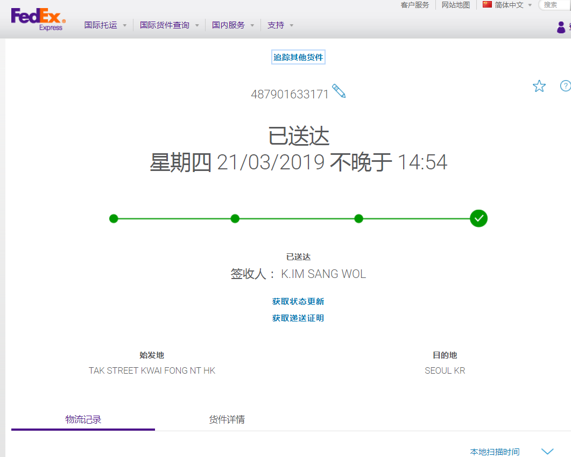The height and width of the screenshot is (457, 571).
Task: Click the 获取递送证明 link
Action: click(298, 318)
